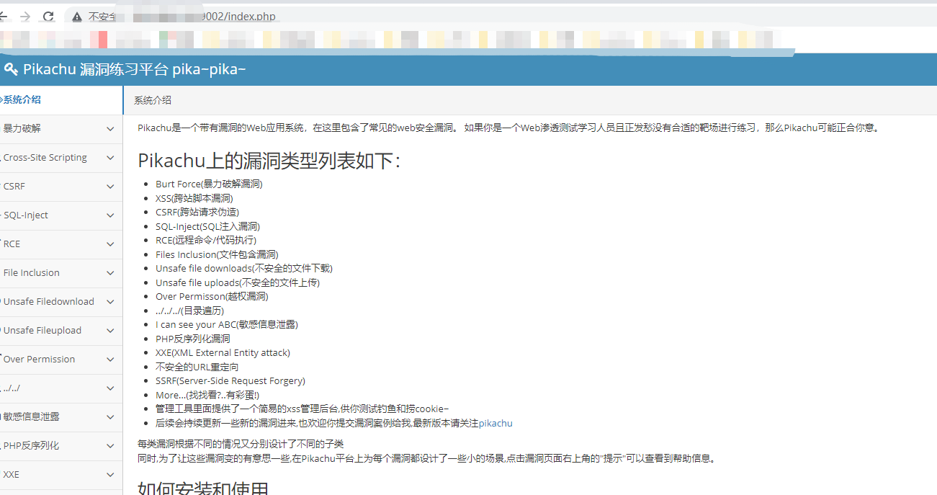Click the Over Permisson(越权漏洞) list item
The width and height of the screenshot is (937, 495).
click(212, 296)
